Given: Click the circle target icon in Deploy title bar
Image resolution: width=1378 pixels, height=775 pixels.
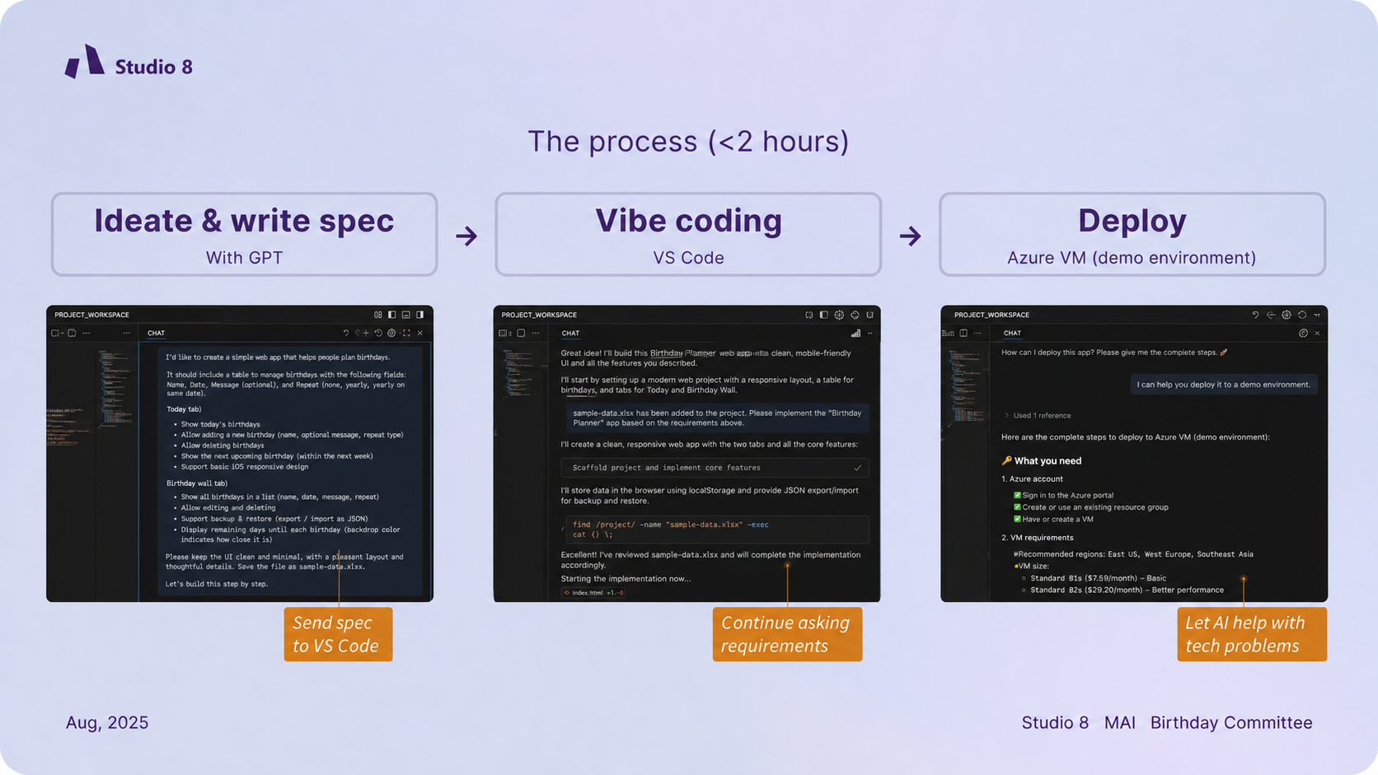Looking at the screenshot, I should [1302, 315].
